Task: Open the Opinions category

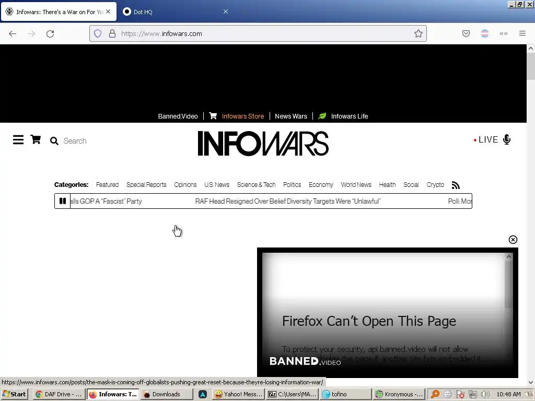Action: (x=185, y=185)
